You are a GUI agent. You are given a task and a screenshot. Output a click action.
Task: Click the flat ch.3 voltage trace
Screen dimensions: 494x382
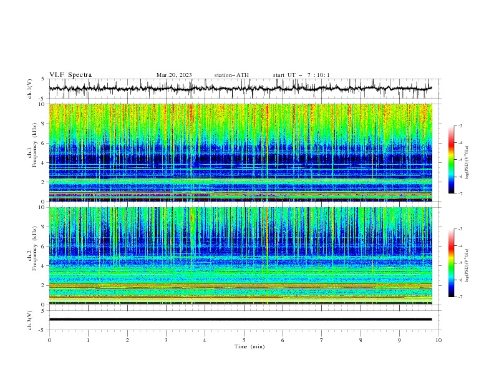pos(240,320)
